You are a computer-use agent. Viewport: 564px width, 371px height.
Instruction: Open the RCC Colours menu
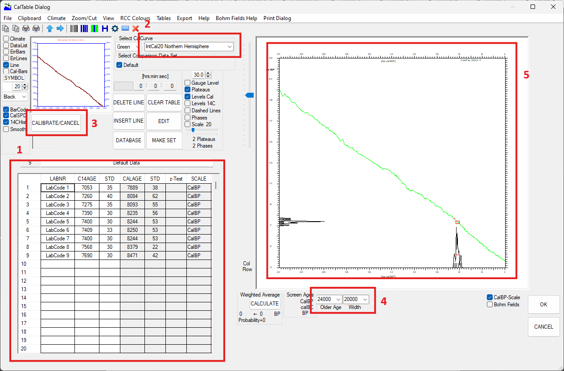click(x=135, y=18)
